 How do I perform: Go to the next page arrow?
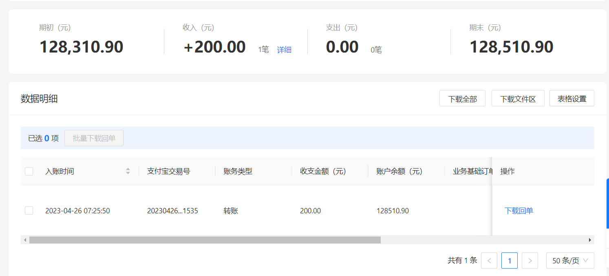tap(530, 261)
